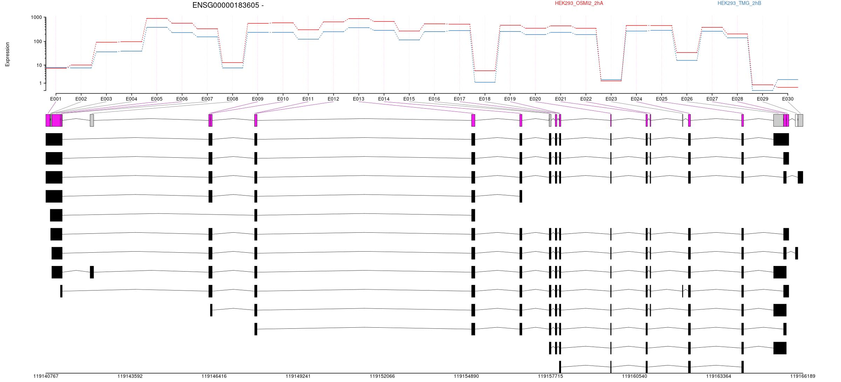Click genomic coordinate 119146416
The image size is (841, 382).
click(214, 376)
